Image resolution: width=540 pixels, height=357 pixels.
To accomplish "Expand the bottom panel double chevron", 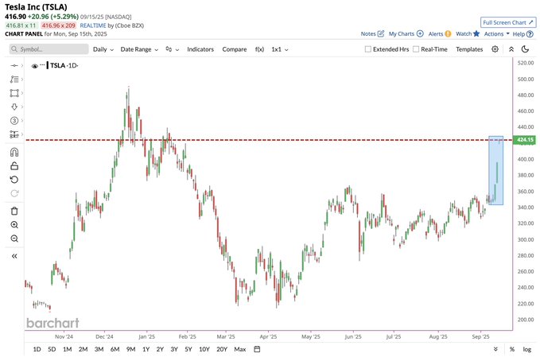I will [x=495, y=349].
